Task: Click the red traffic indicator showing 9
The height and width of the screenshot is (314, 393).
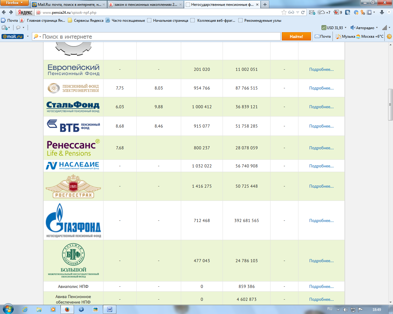Action: (338, 12)
